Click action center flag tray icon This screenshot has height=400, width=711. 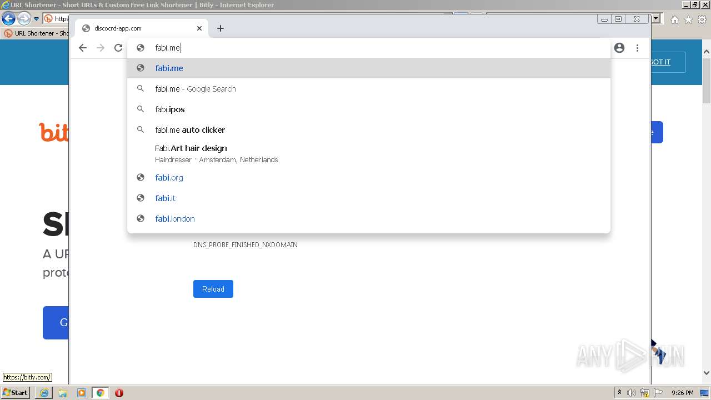pos(657,393)
